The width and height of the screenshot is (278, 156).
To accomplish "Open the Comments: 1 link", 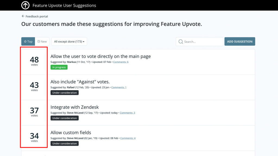I will (x=119, y=87).
